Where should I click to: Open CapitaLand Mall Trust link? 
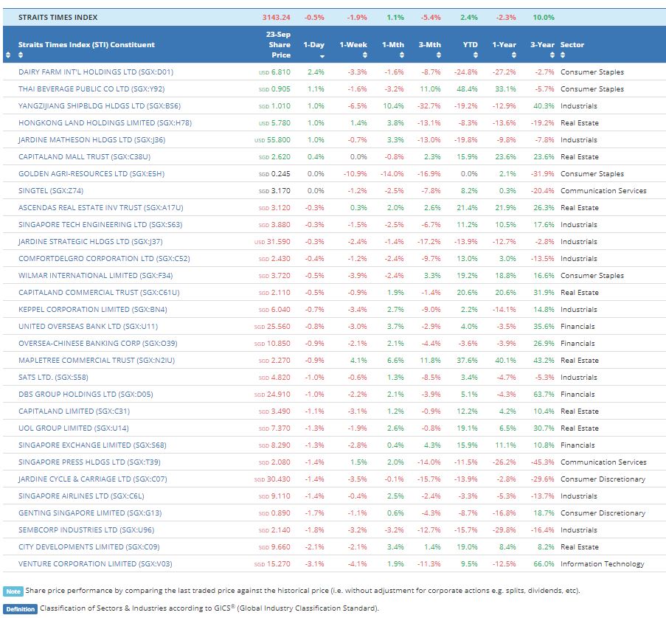click(x=85, y=157)
